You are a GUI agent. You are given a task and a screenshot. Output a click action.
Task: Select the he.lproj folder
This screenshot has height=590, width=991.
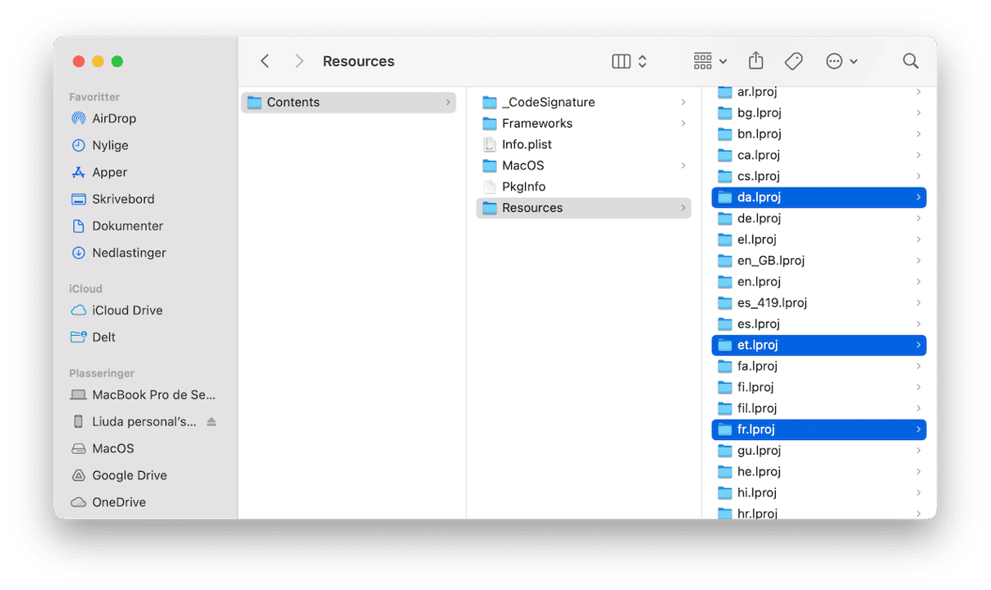[819, 472]
